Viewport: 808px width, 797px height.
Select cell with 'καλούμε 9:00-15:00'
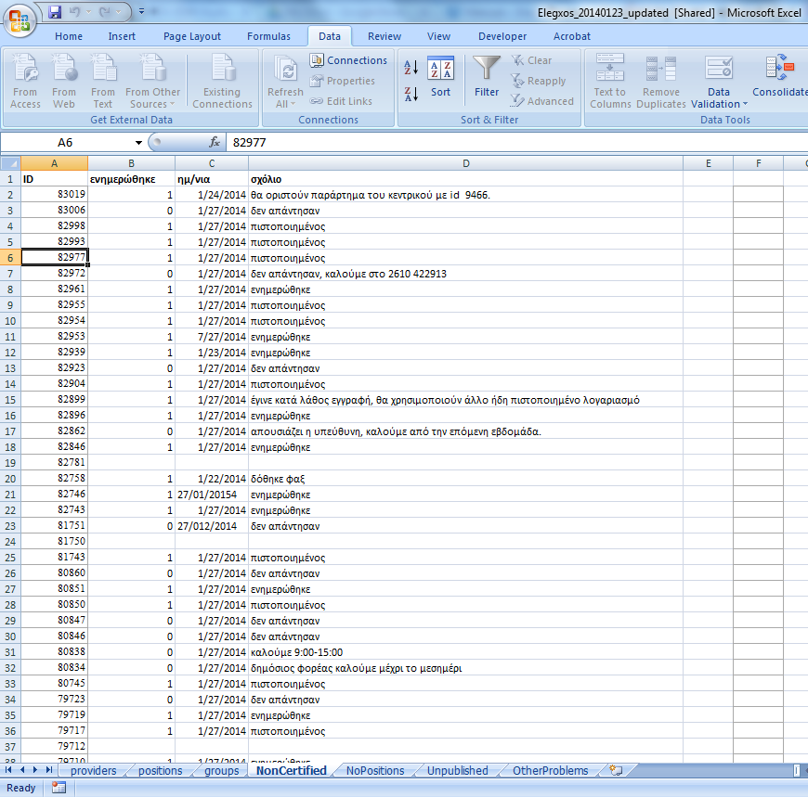click(x=466, y=652)
